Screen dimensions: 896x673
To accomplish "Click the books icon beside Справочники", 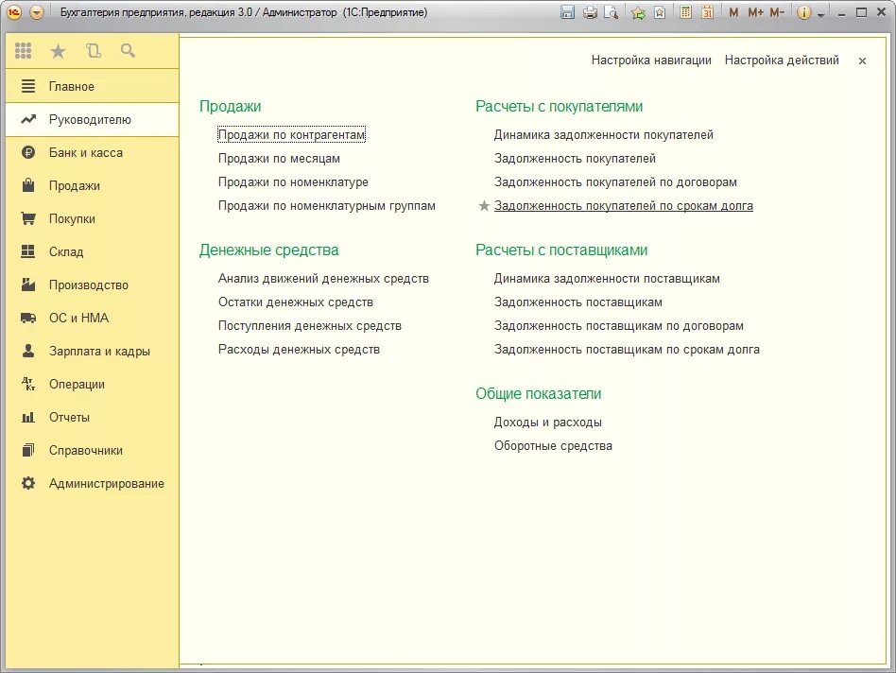I will pos(28,450).
